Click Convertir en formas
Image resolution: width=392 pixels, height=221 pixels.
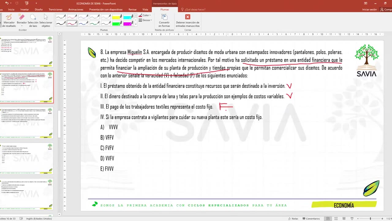164,20
